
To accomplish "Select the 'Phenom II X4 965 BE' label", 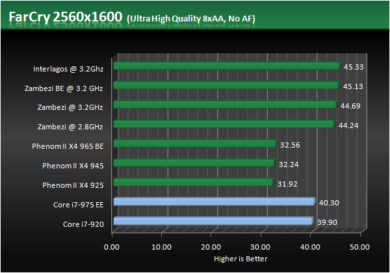I will coord(68,146).
